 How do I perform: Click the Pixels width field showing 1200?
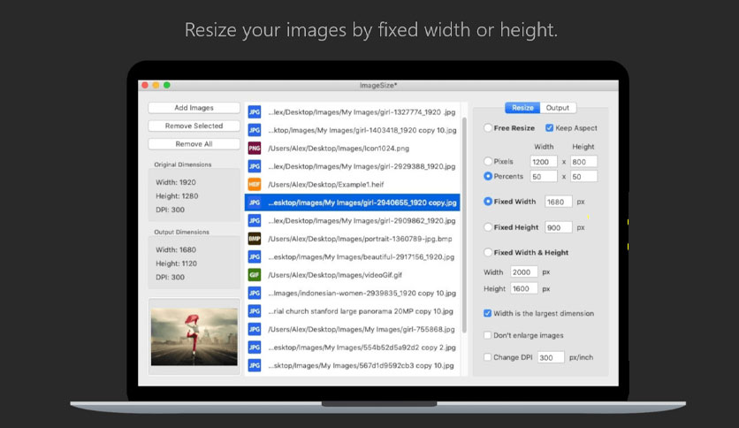(x=544, y=162)
